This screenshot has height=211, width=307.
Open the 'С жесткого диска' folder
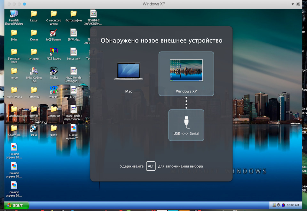54,17
